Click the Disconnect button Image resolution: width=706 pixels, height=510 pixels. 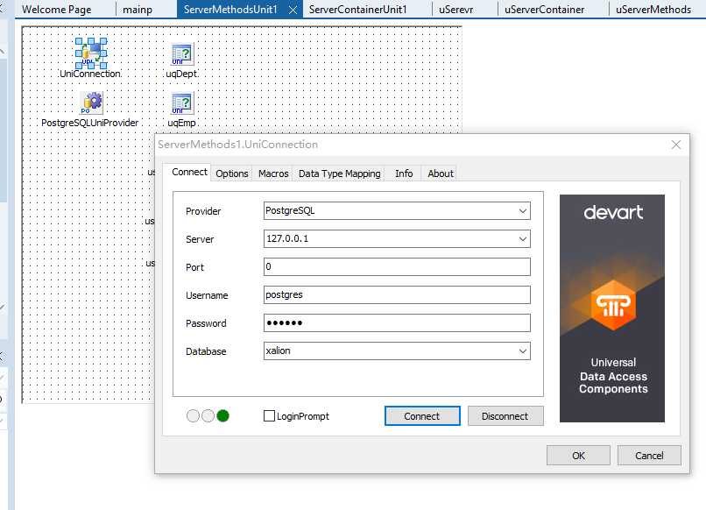click(505, 416)
